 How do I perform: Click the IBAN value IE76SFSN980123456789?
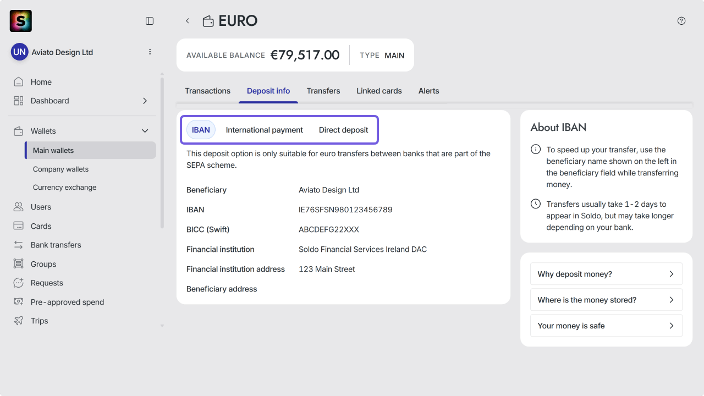[345, 210]
